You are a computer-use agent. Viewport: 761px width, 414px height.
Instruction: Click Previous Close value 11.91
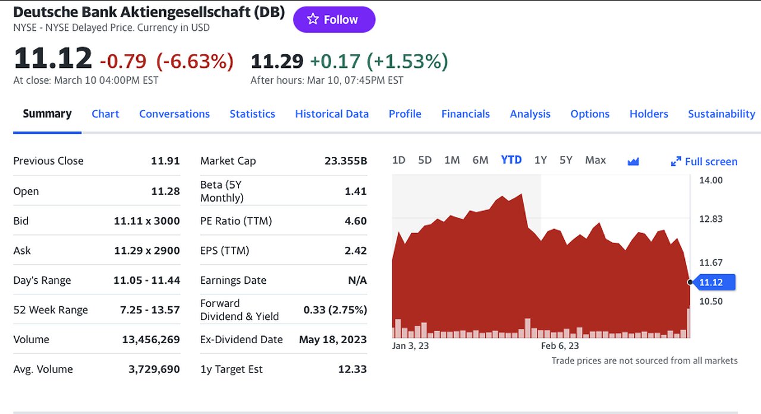165,161
